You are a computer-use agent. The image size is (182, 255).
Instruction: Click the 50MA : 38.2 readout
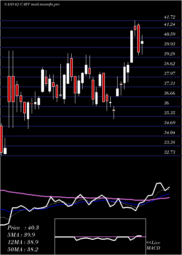23,249
